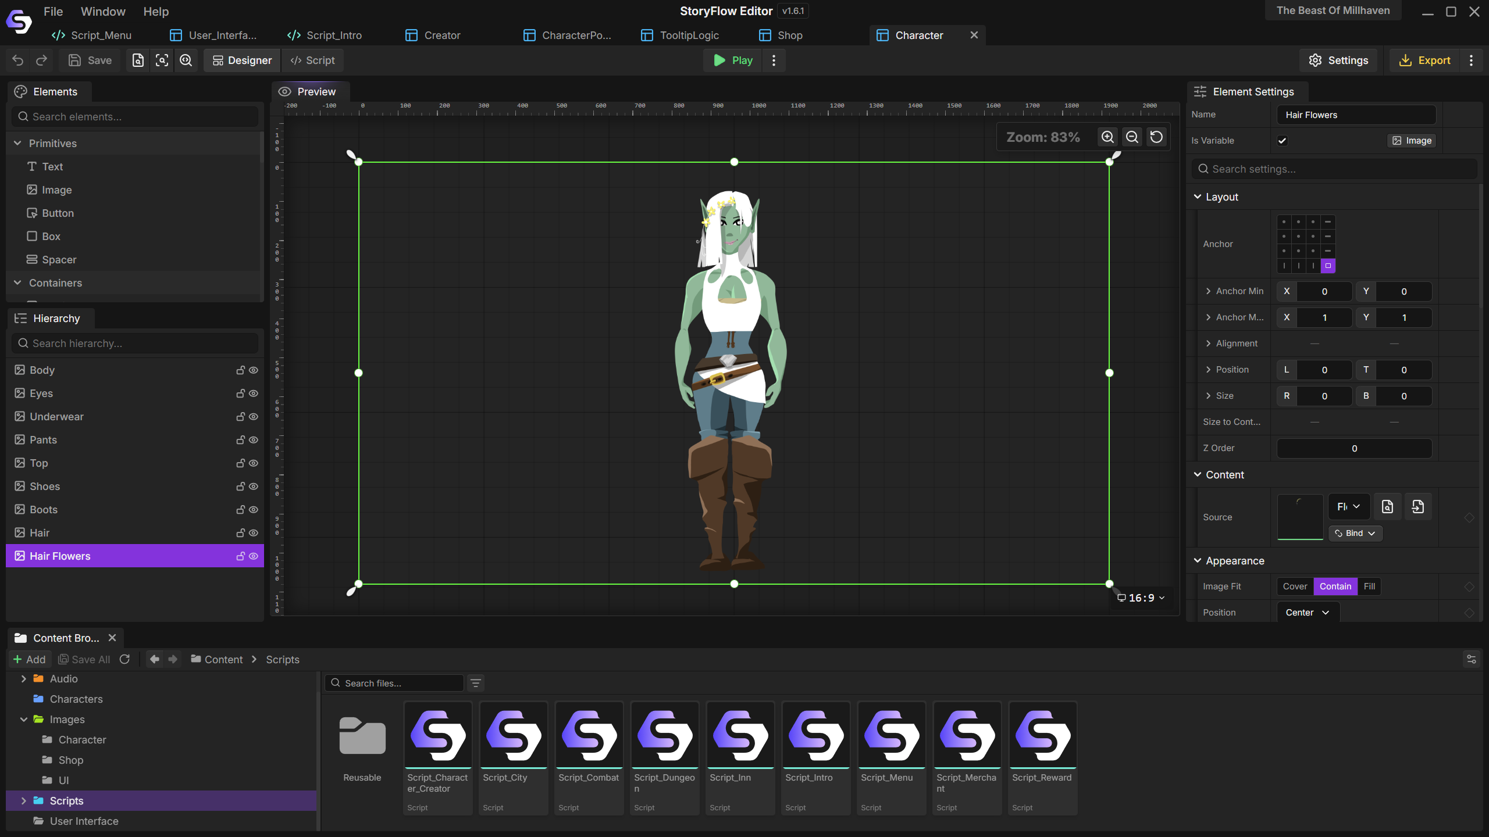1489x837 pixels.
Task: Expand the Anchor Min property
Action: (x=1209, y=291)
